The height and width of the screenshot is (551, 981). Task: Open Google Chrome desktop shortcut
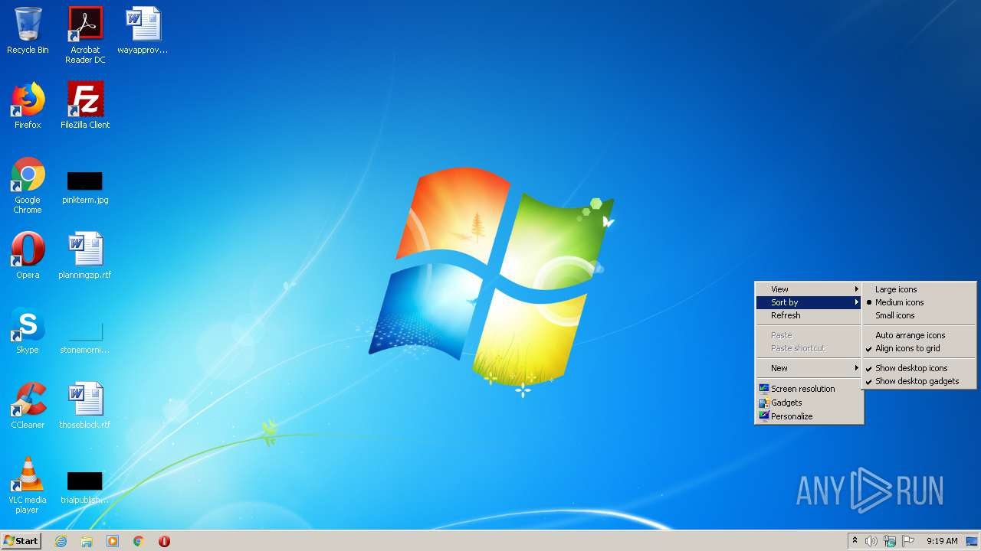pyautogui.click(x=28, y=185)
